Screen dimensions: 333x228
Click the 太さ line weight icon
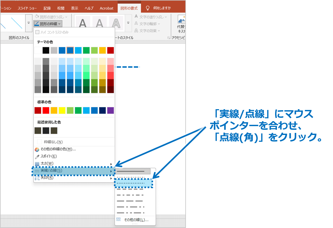pyautogui.click(x=37, y=164)
